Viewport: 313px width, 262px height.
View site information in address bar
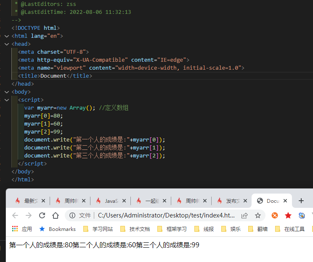(x=72, y=215)
